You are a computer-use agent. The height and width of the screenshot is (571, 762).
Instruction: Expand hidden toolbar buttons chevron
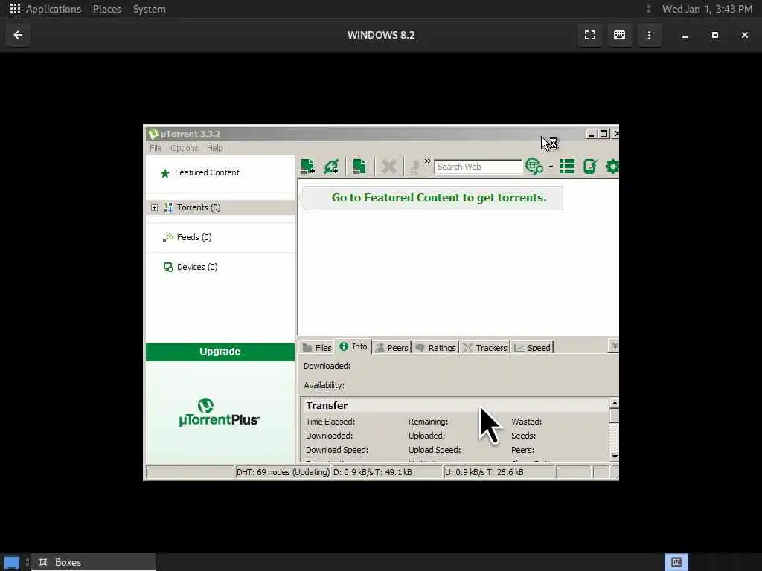pos(427,161)
